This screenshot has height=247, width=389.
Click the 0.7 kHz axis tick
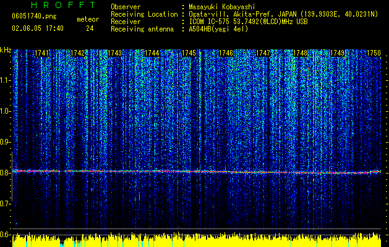[6, 204]
